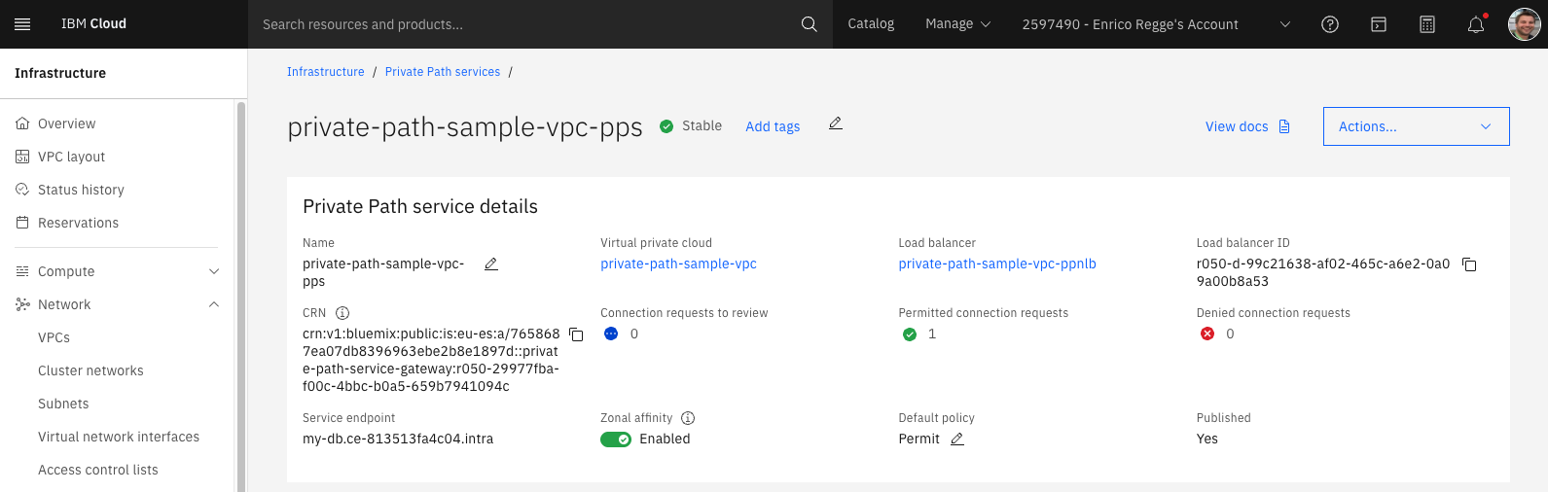The width and height of the screenshot is (1548, 492).
Task: Launch IBM Cloud Shell icon
Action: 1379,24
